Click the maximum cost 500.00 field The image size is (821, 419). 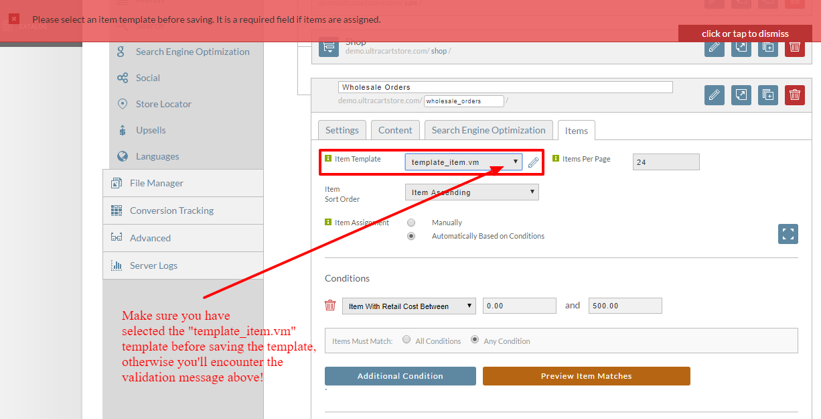(x=625, y=306)
